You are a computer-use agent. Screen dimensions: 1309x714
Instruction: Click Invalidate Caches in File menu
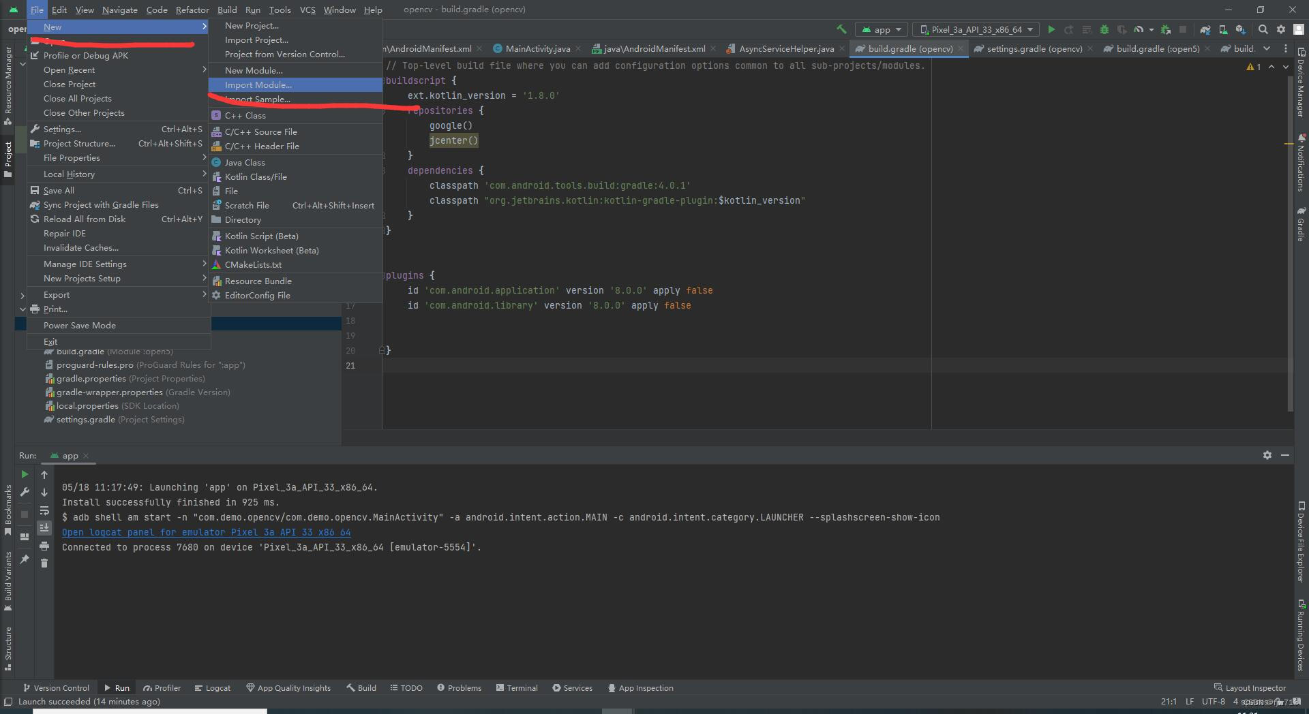[x=118, y=247]
